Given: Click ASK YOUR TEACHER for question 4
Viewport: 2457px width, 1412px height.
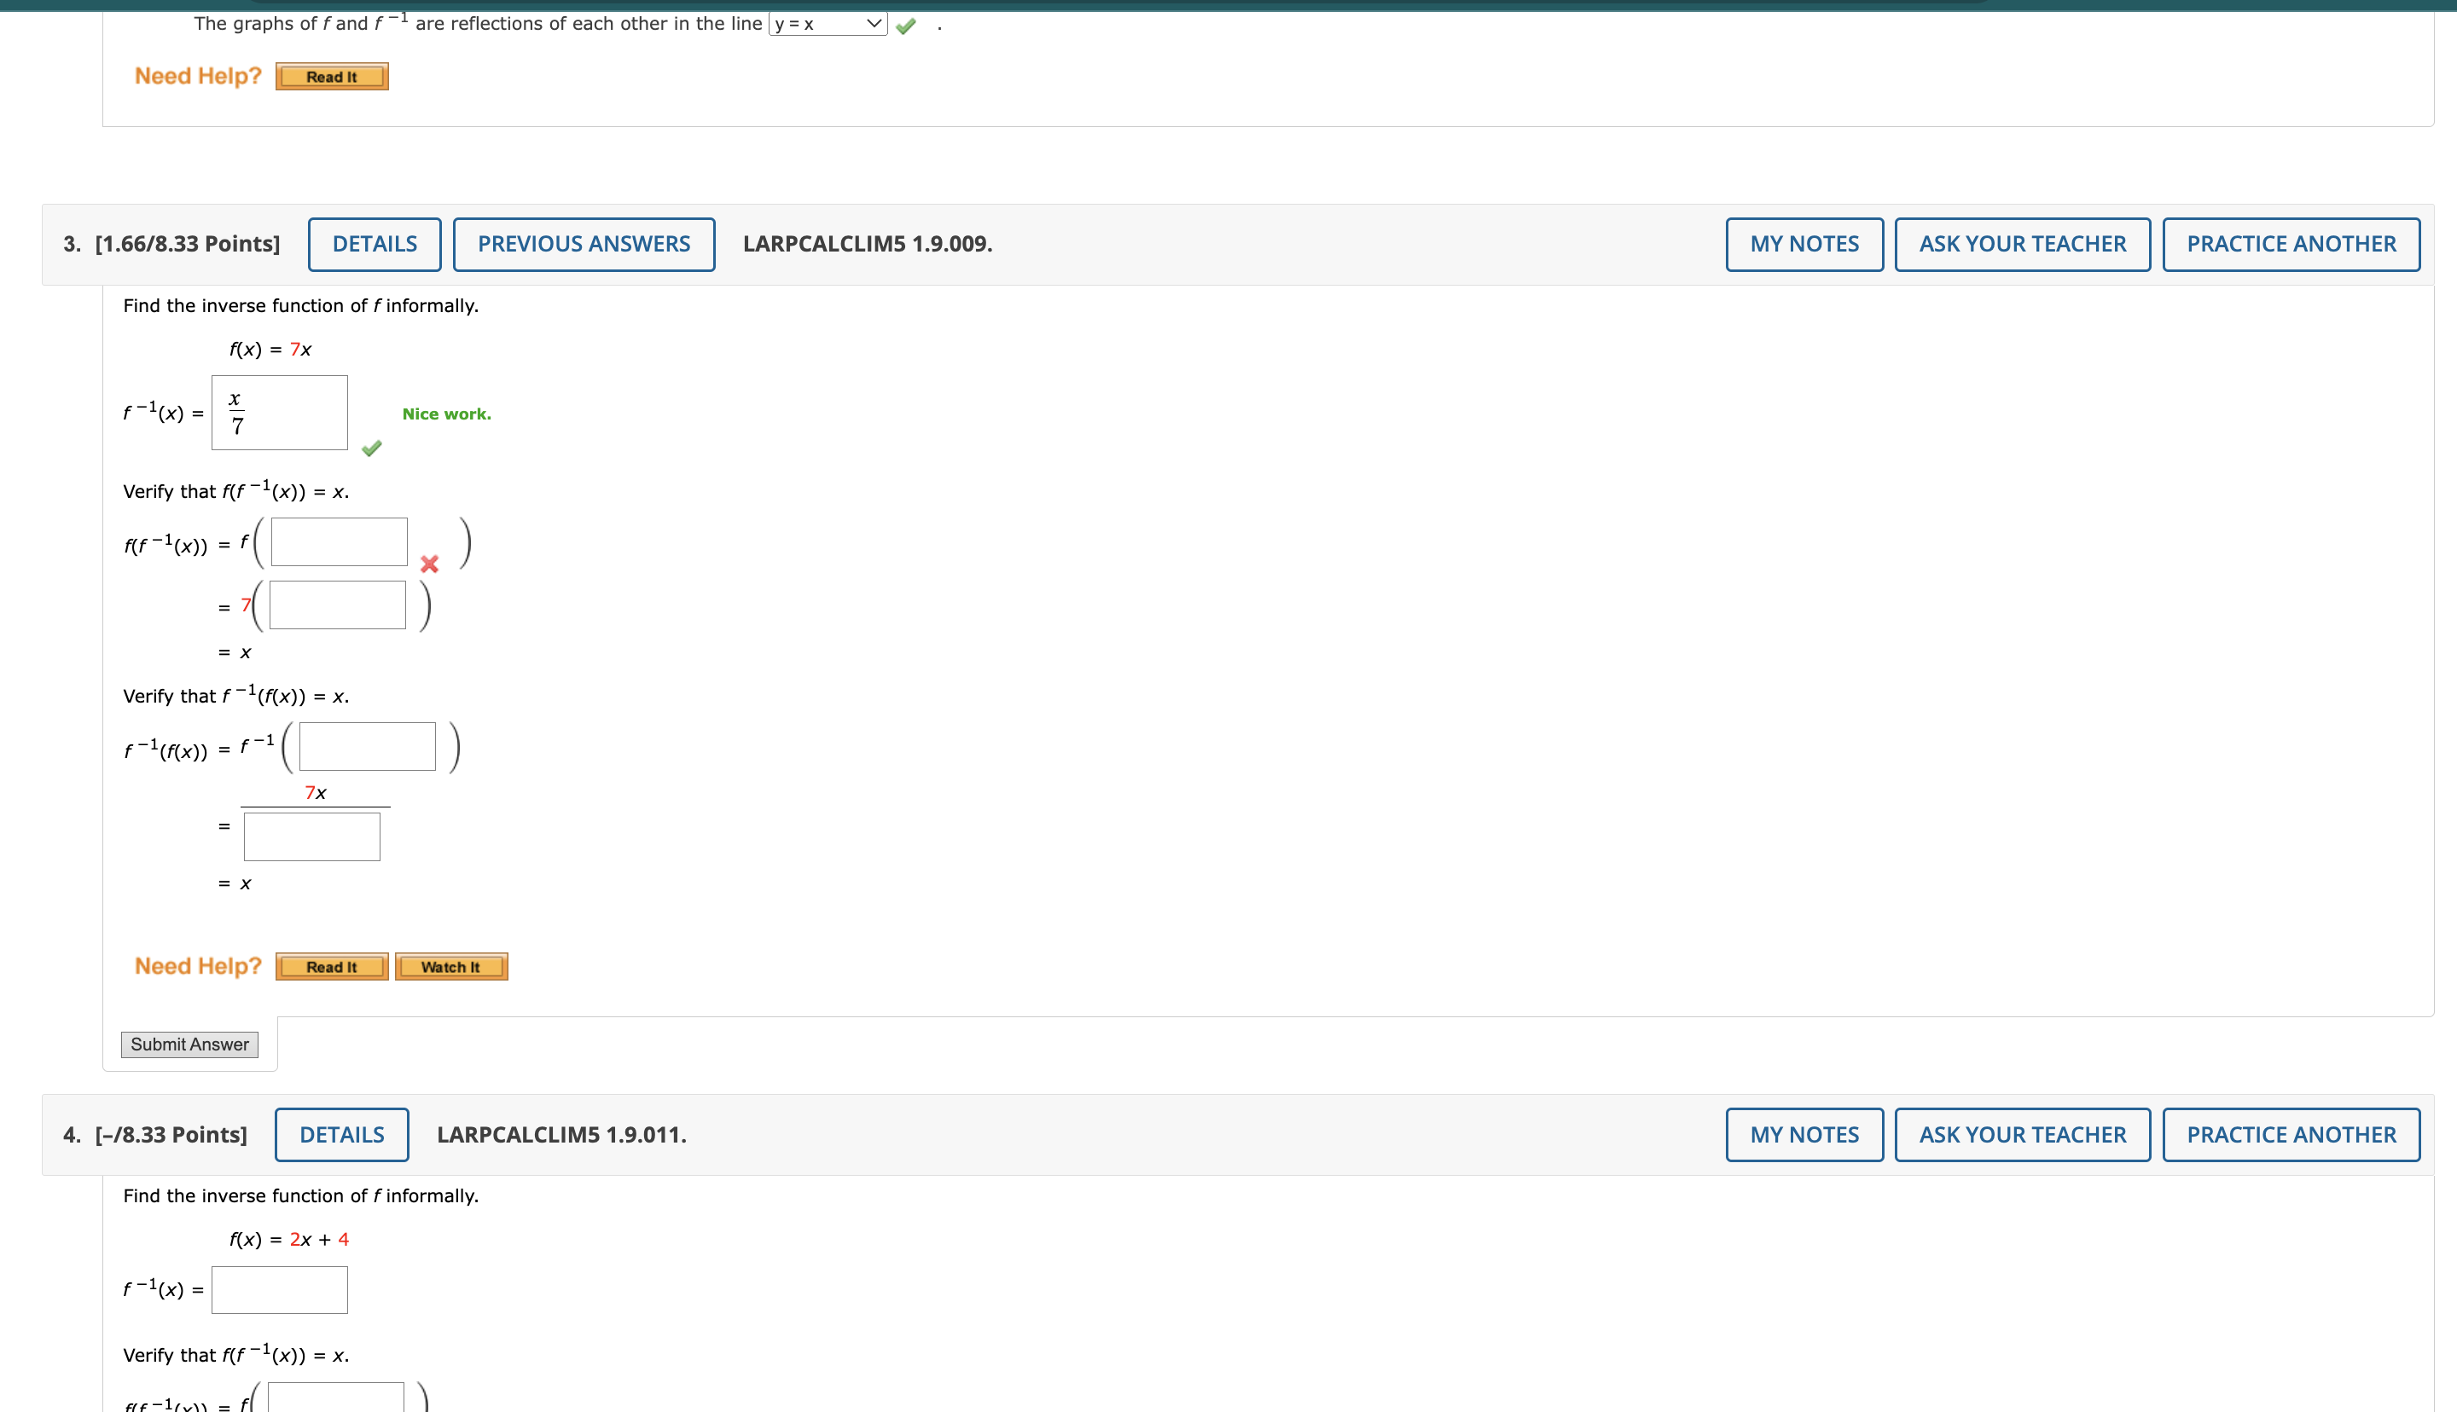Looking at the screenshot, I should 2021,1134.
